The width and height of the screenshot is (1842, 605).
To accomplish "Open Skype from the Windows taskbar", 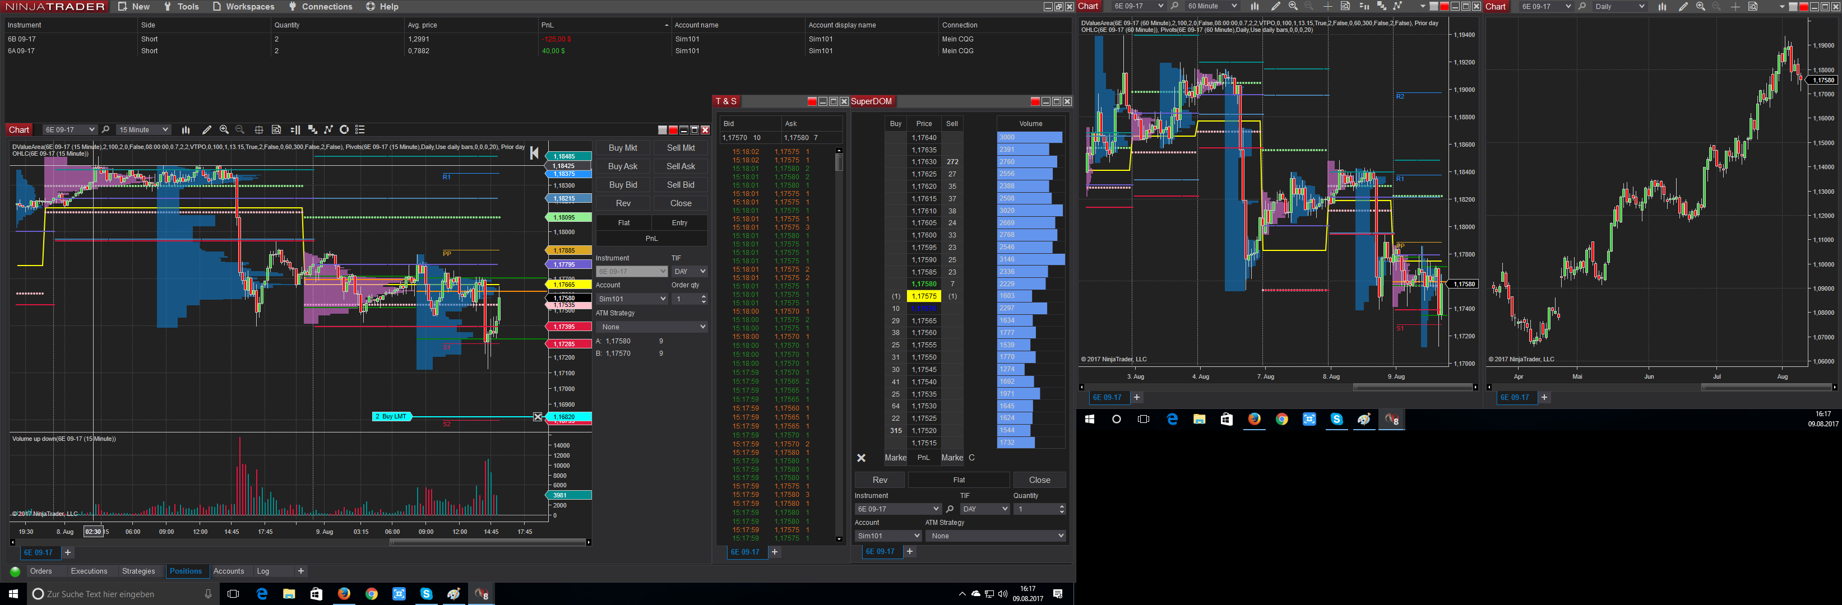I will coord(426,594).
